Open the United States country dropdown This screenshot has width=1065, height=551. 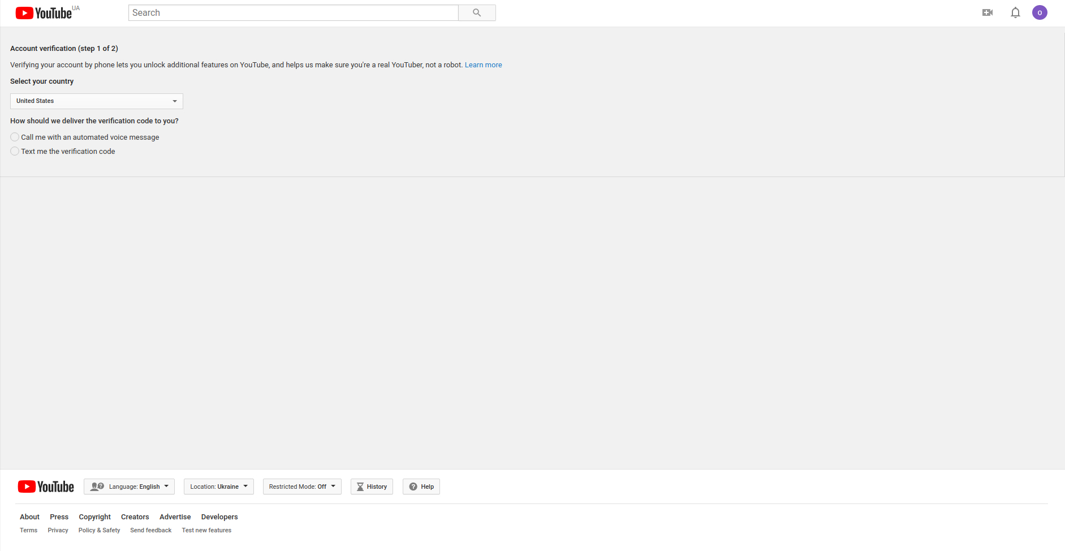coord(97,101)
